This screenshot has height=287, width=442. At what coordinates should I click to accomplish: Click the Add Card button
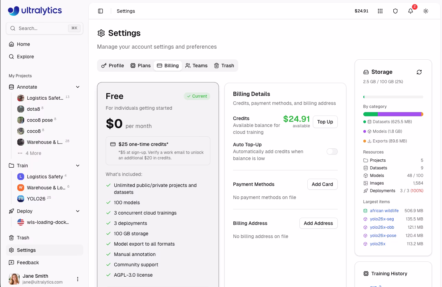tap(322, 184)
